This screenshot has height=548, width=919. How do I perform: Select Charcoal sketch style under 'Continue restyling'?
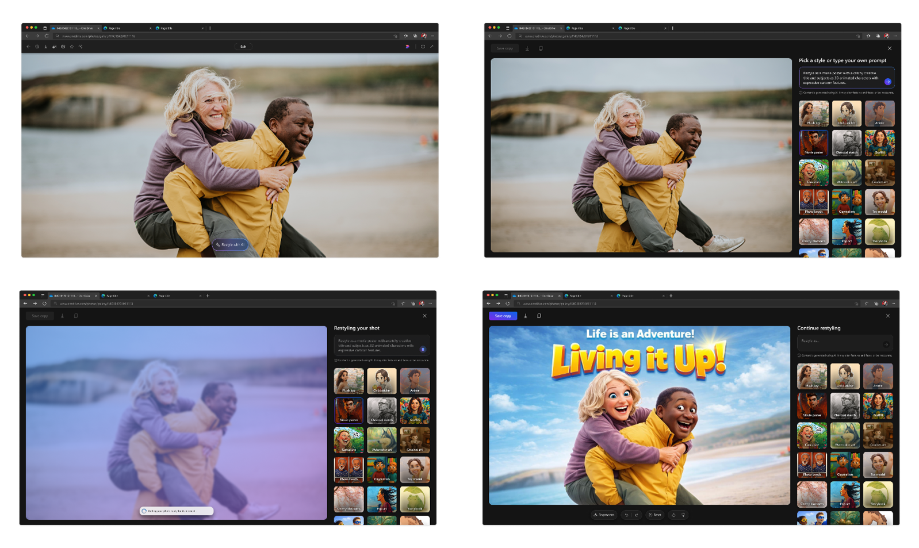[x=845, y=406]
